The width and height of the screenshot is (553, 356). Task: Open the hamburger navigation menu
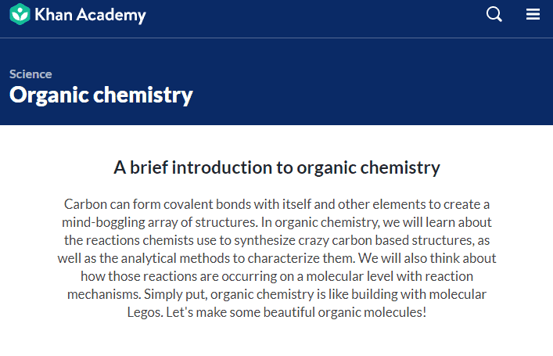point(533,14)
